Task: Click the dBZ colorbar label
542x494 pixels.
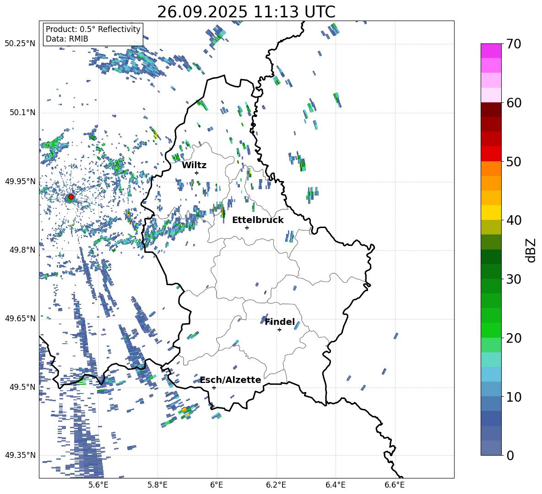Action: click(x=531, y=250)
